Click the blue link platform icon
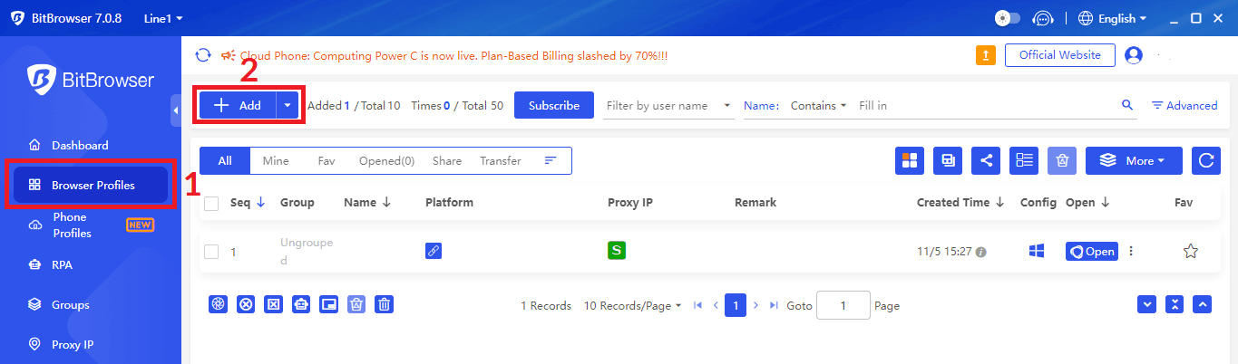 [x=434, y=251]
